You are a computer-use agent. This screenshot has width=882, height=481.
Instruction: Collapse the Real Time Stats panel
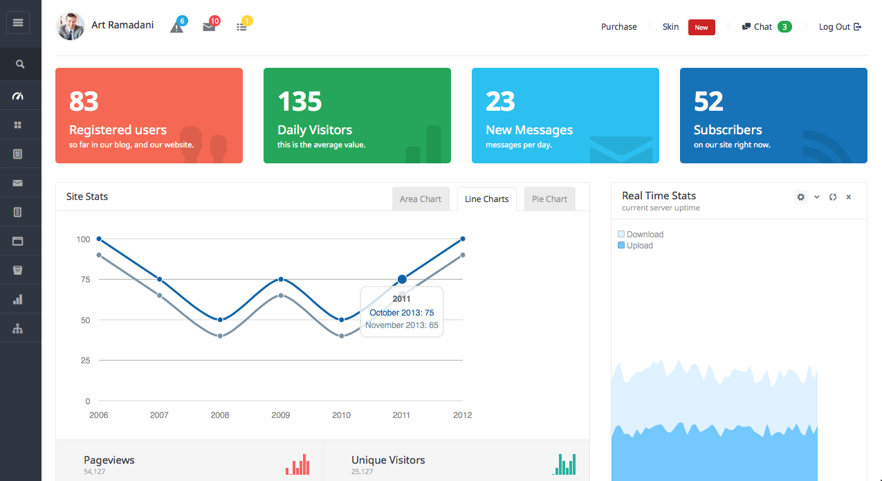point(817,197)
